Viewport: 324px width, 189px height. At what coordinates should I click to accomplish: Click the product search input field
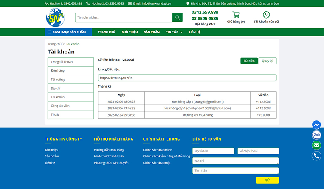(124, 18)
